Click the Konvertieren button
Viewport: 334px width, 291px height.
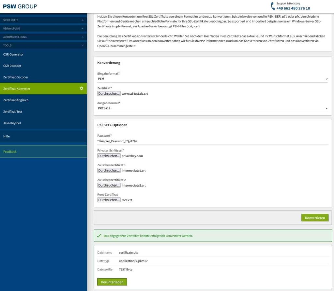click(x=314, y=217)
